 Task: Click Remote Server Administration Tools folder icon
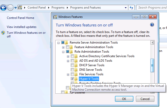pyautogui.click(x=66, y=43)
